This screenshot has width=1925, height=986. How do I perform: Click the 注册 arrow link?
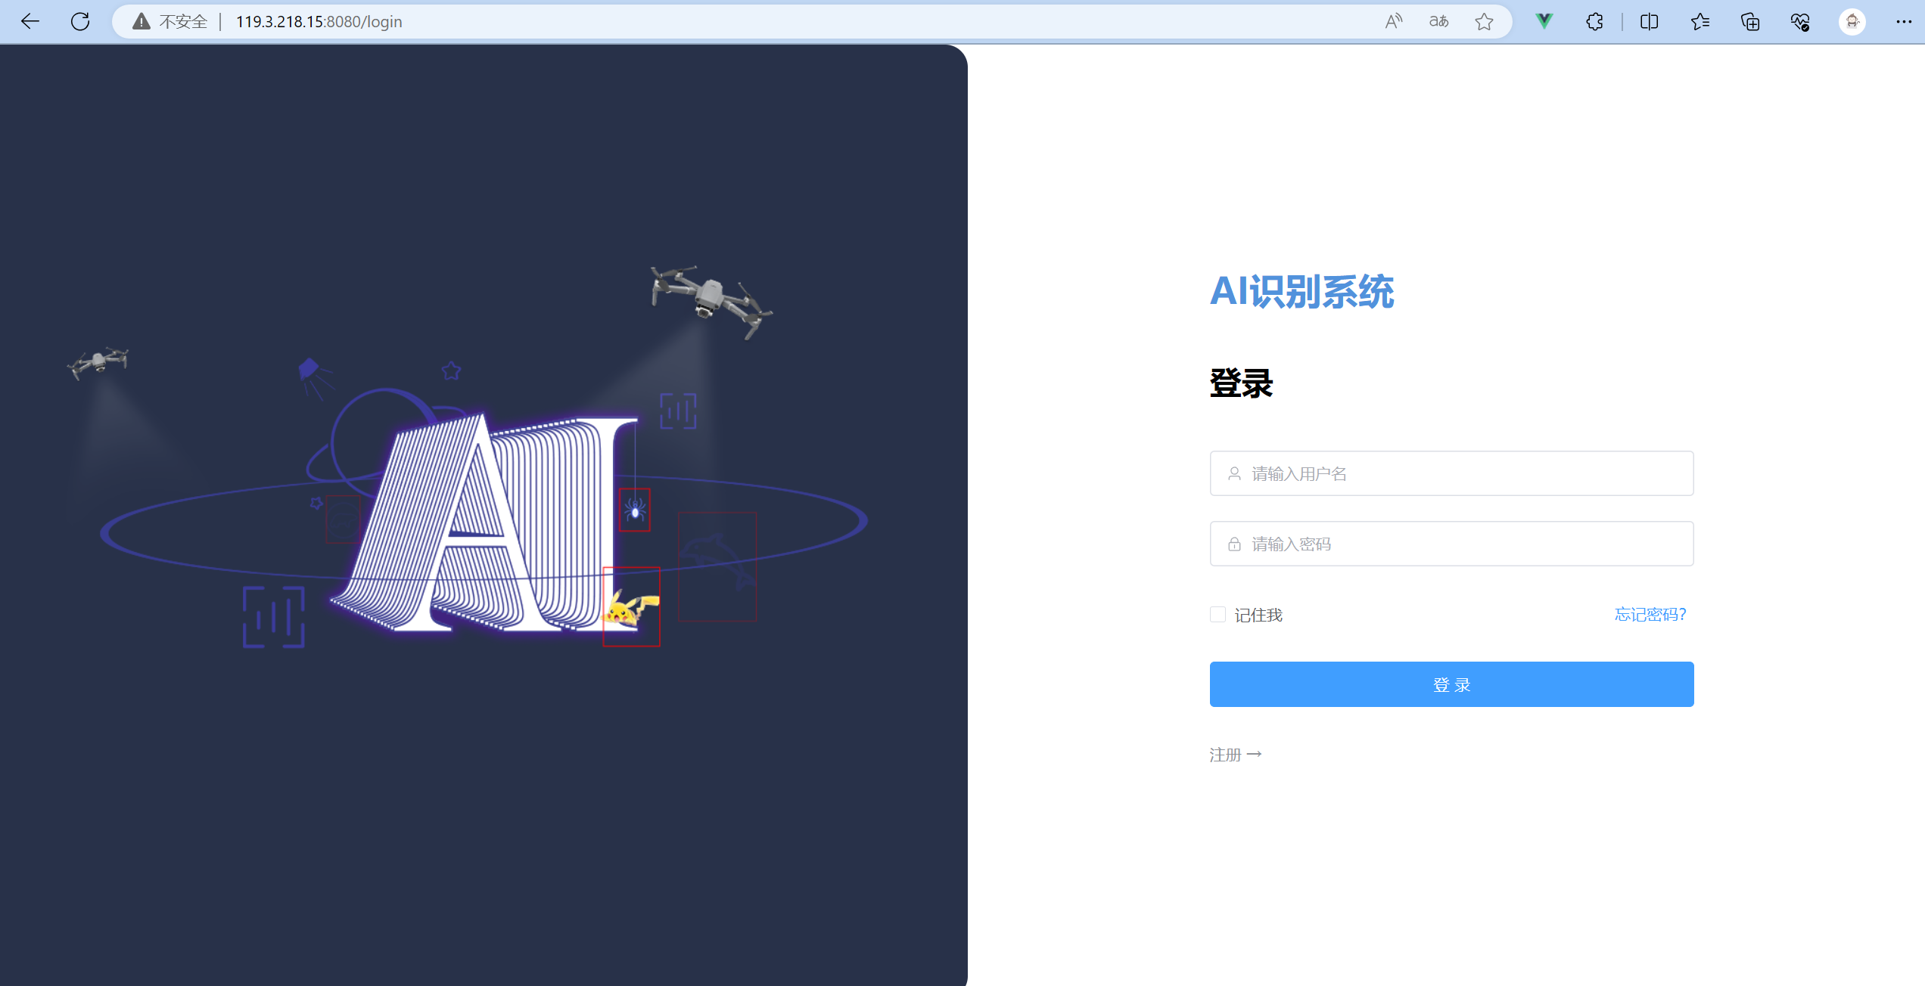[1235, 755]
